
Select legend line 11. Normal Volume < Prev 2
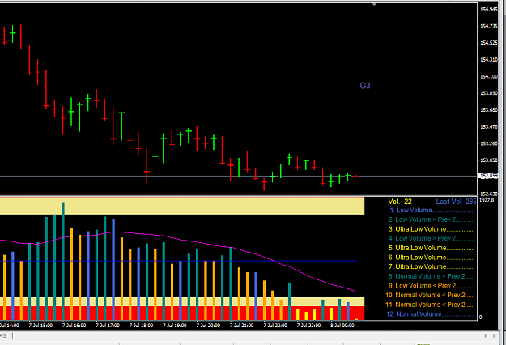(430, 305)
